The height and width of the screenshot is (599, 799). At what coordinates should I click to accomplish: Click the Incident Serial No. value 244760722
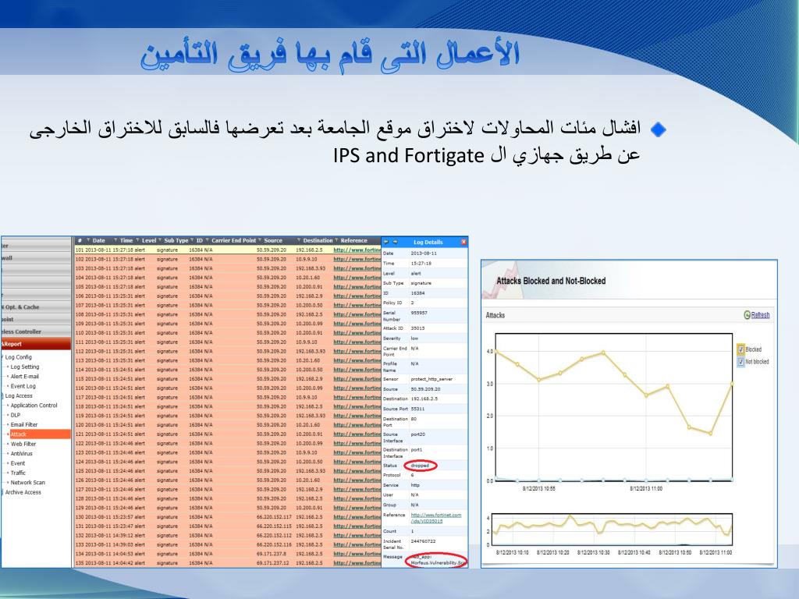pos(424,541)
